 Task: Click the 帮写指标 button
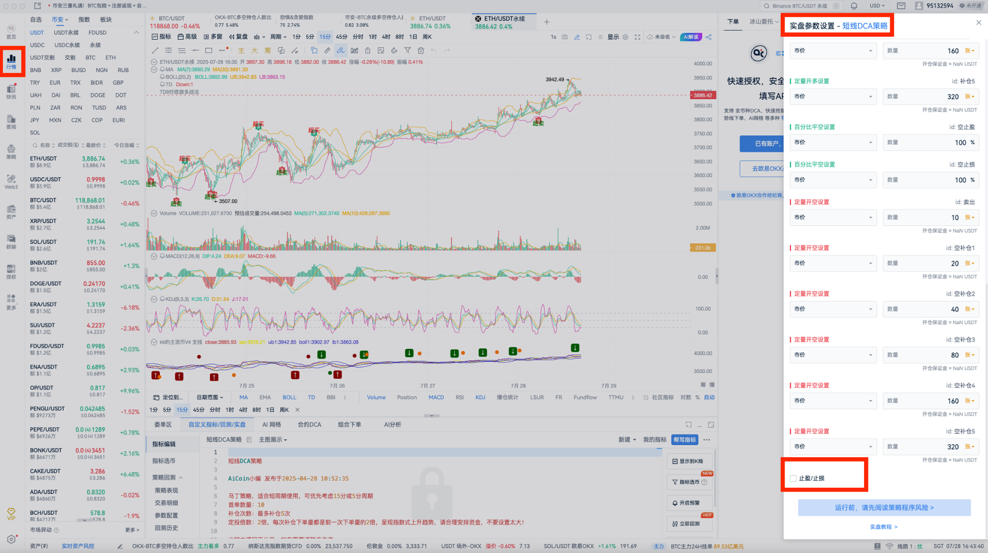685,440
